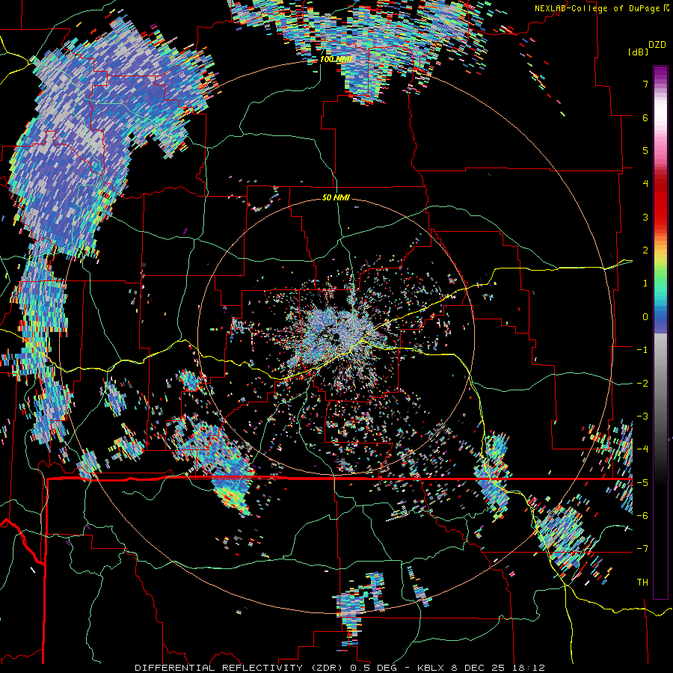This screenshot has width=673, height=673.
Task: Click the -5 dB scale tick label
Action: (642, 483)
